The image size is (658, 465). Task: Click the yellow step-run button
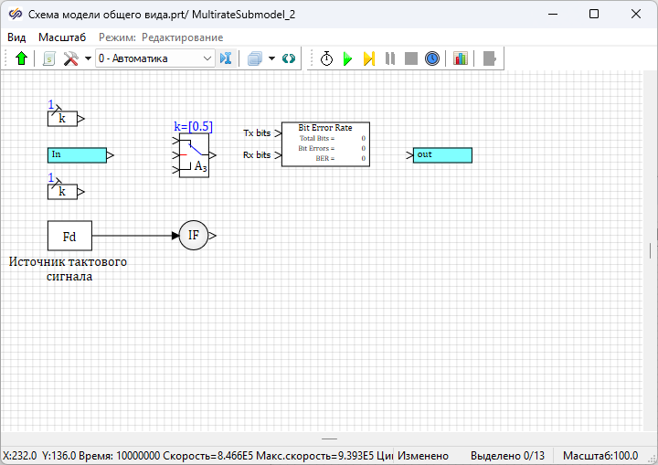368,58
